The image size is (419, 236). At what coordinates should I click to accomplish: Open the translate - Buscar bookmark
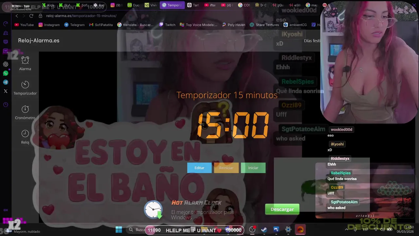pyautogui.click(x=135, y=25)
